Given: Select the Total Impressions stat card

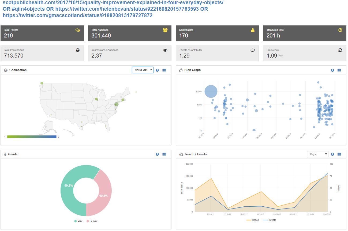Looking at the screenshot, I should click(42, 53).
